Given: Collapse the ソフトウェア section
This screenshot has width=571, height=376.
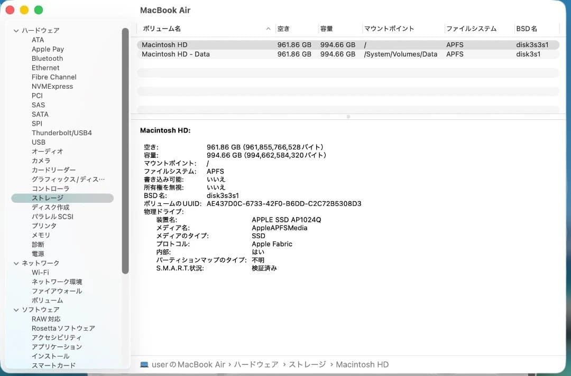Looking at the screenshot, I should tap(16, 309).
